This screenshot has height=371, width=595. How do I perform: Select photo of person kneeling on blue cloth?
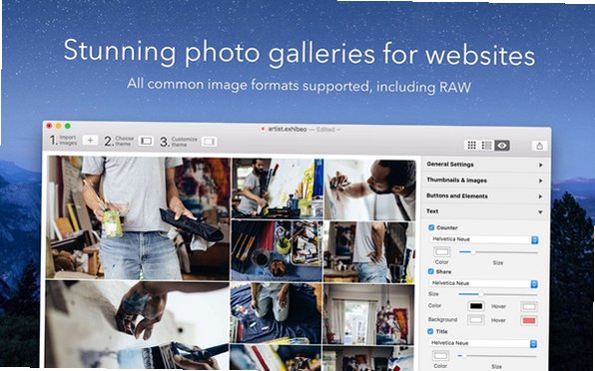[x=276, y=313]
